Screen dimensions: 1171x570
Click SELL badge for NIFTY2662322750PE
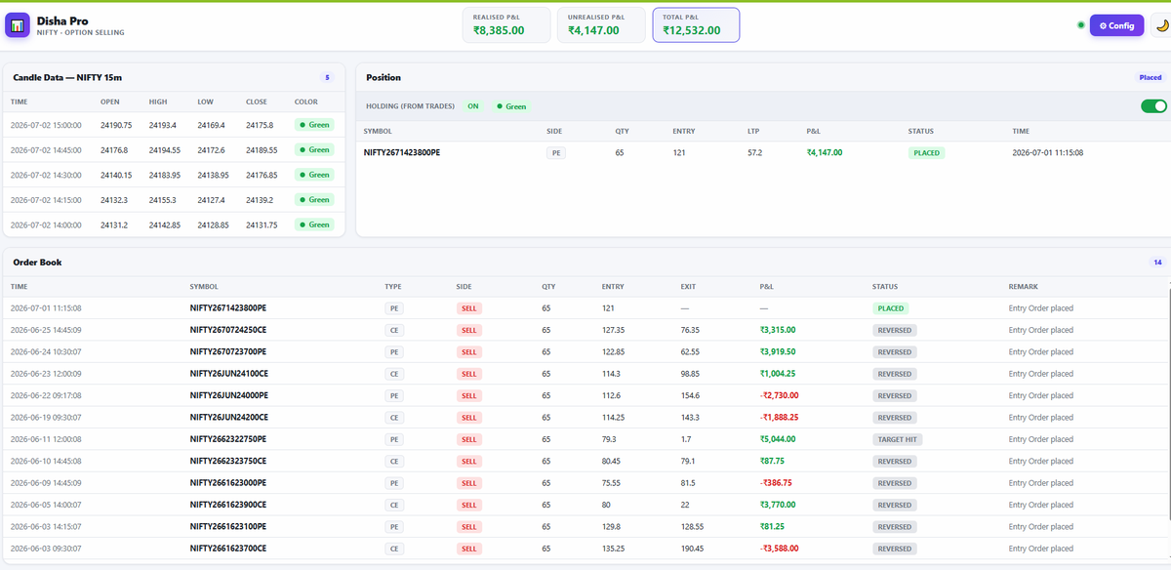[x=468, y=439]
